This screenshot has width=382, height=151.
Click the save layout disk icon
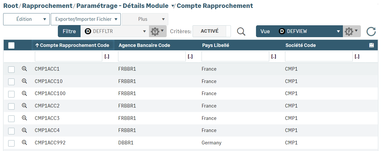(x=371, y=45)
